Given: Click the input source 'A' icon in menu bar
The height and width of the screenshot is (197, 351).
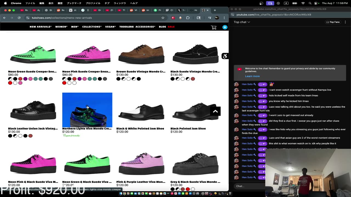Looking at the screenshot, I should 286,3.
